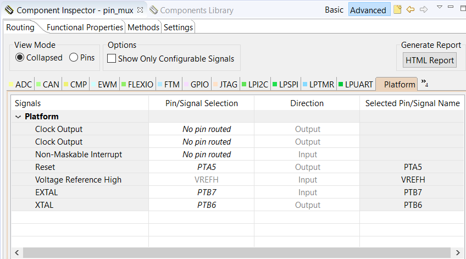Click the gray forward arrow icon
Image resolution: width=466 pixels, height=259 pixels.
[x=424, y=10]
